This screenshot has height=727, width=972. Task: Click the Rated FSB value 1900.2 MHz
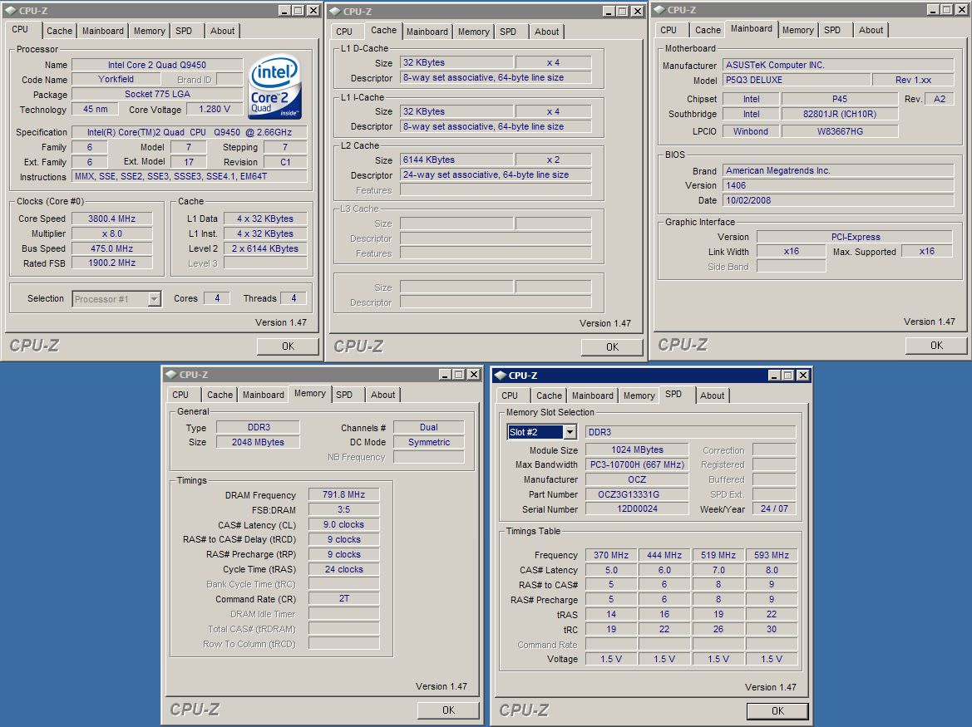[x=111, y=263]
